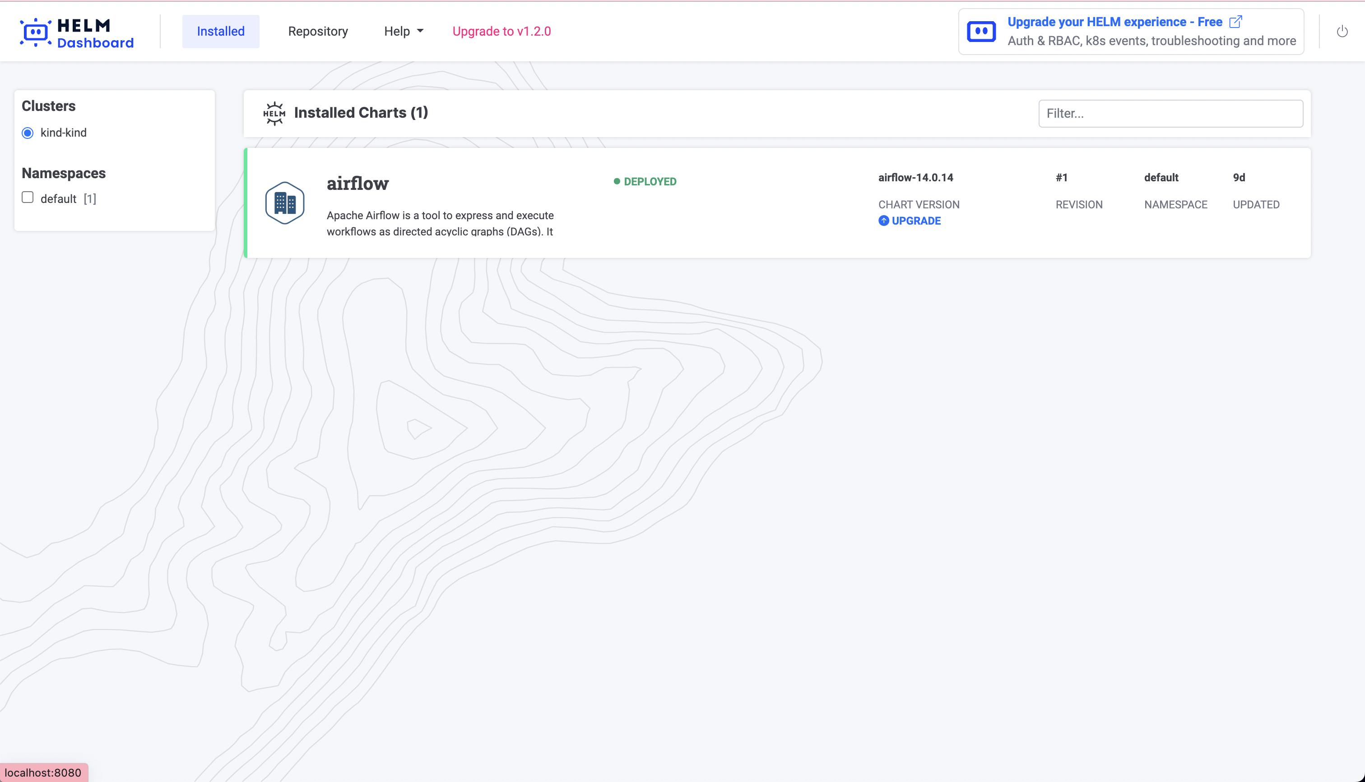1365x782 pixels.
Task: Click the robot icon in upgrade banner
Action: click(x=981, y=31)
